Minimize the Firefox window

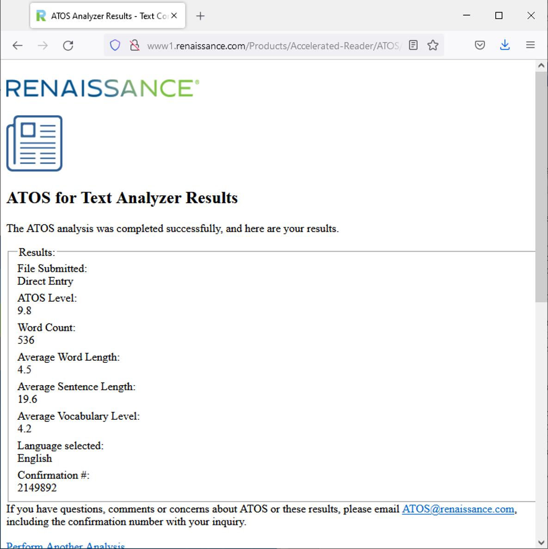[467, 15]
